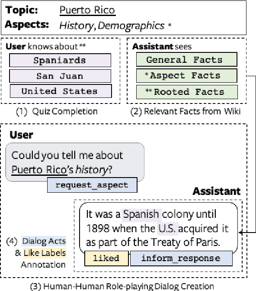Click the 'Topic:' label
This screenshot has width=256, height=291.
[x=22, y=10]
